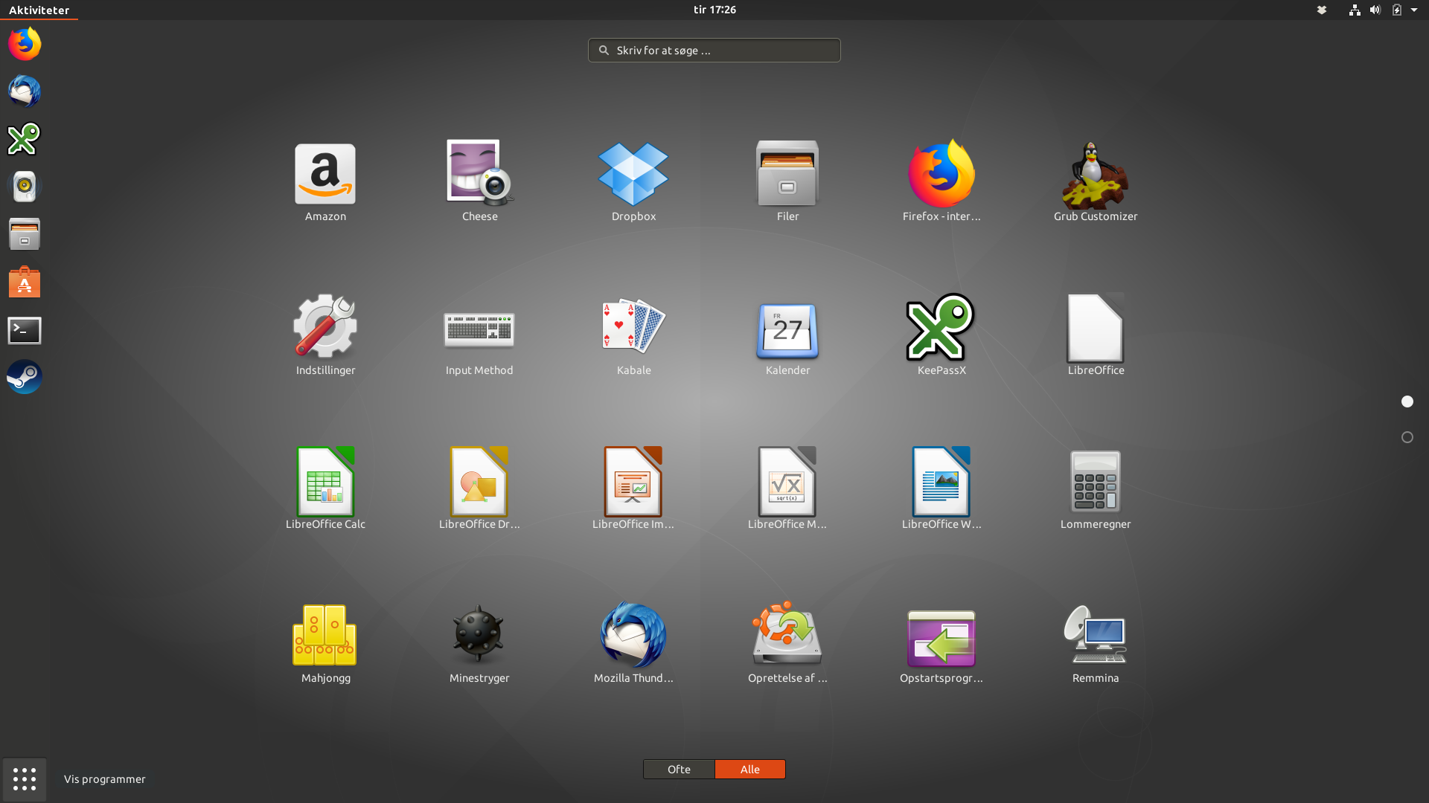Screen dimensions: 1429x803
Task: Expand the system menu arrow
Action: click(1414, 10)
